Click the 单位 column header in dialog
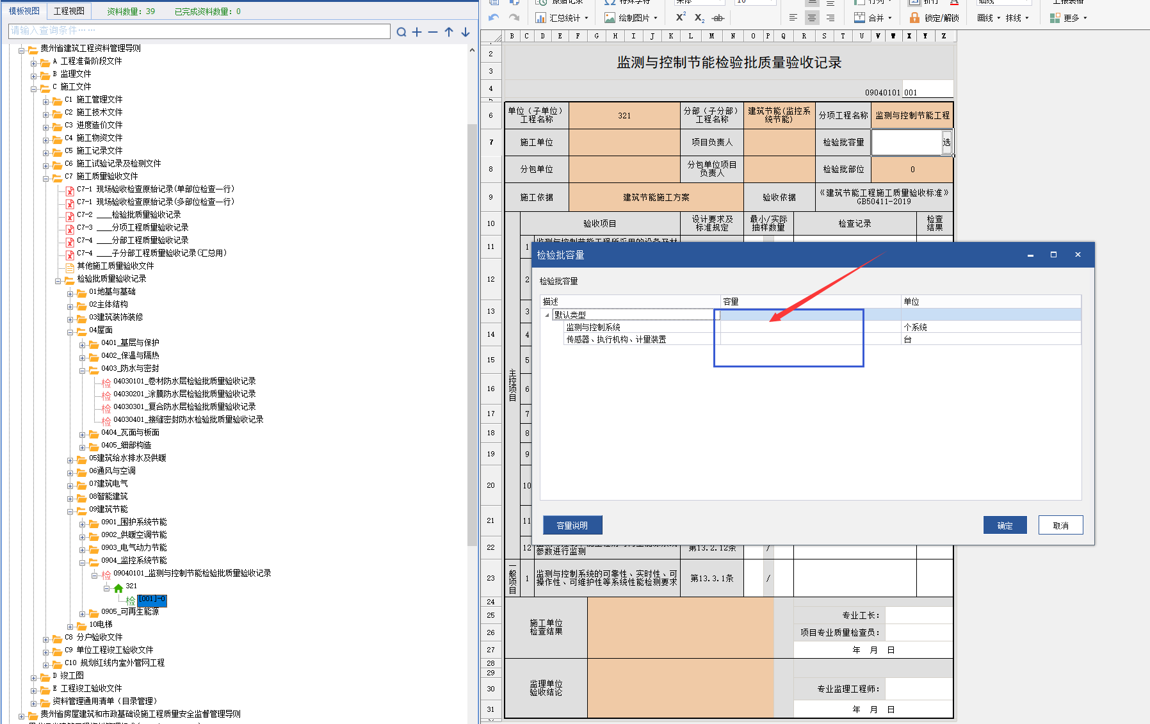Image resolution: width=1150 pixels, height=724 pixels. coord(991,302)
